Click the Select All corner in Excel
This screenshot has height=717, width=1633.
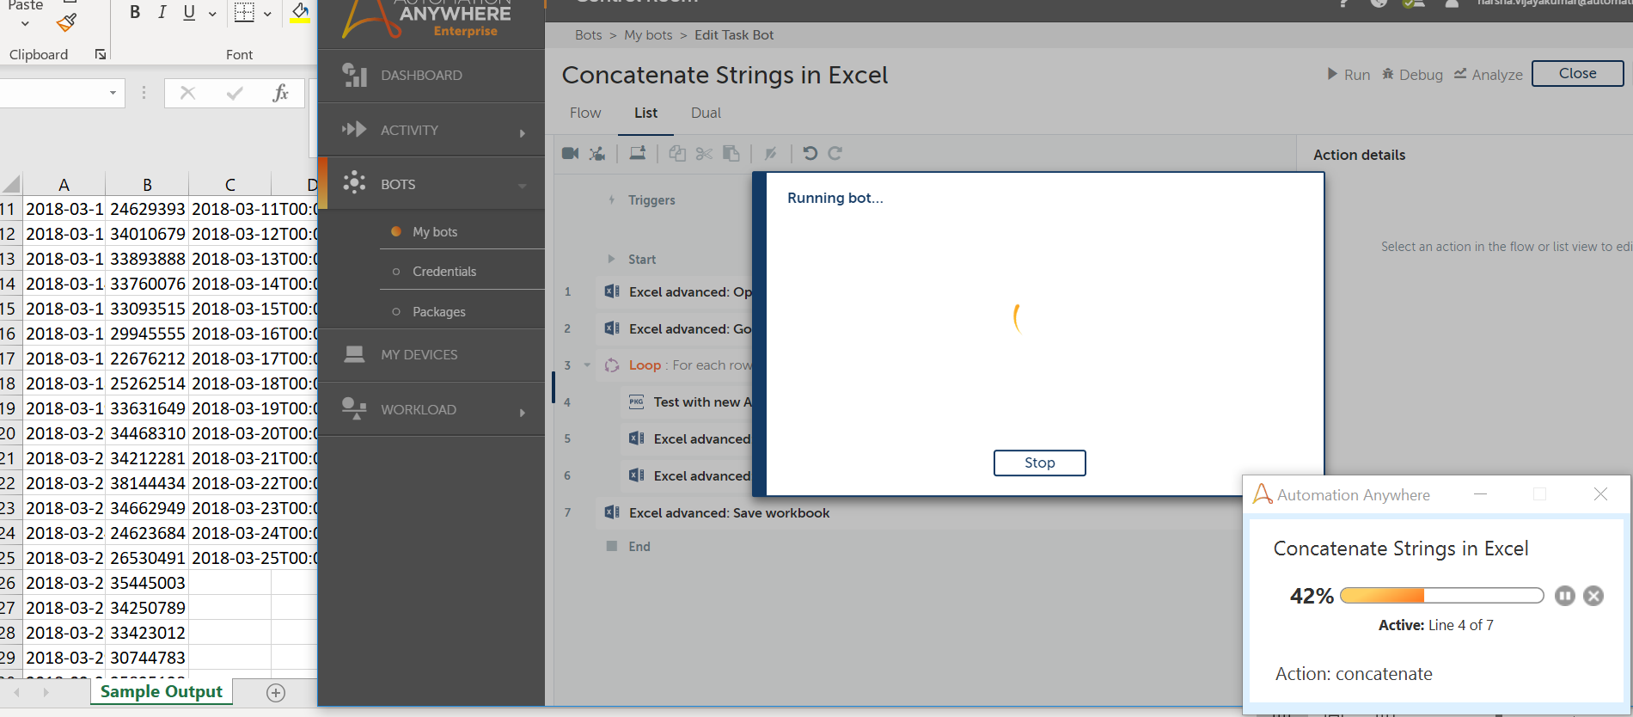click(x=11, y=184)
